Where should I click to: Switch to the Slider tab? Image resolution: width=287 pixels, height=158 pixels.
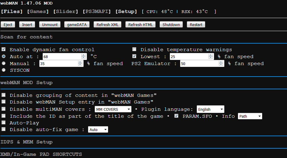pyautogui.click(x=65, y=12)
